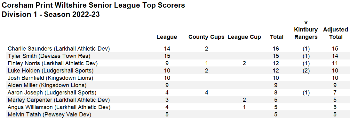
Task: Click Finley Norris player name cell
Action: 53,63
